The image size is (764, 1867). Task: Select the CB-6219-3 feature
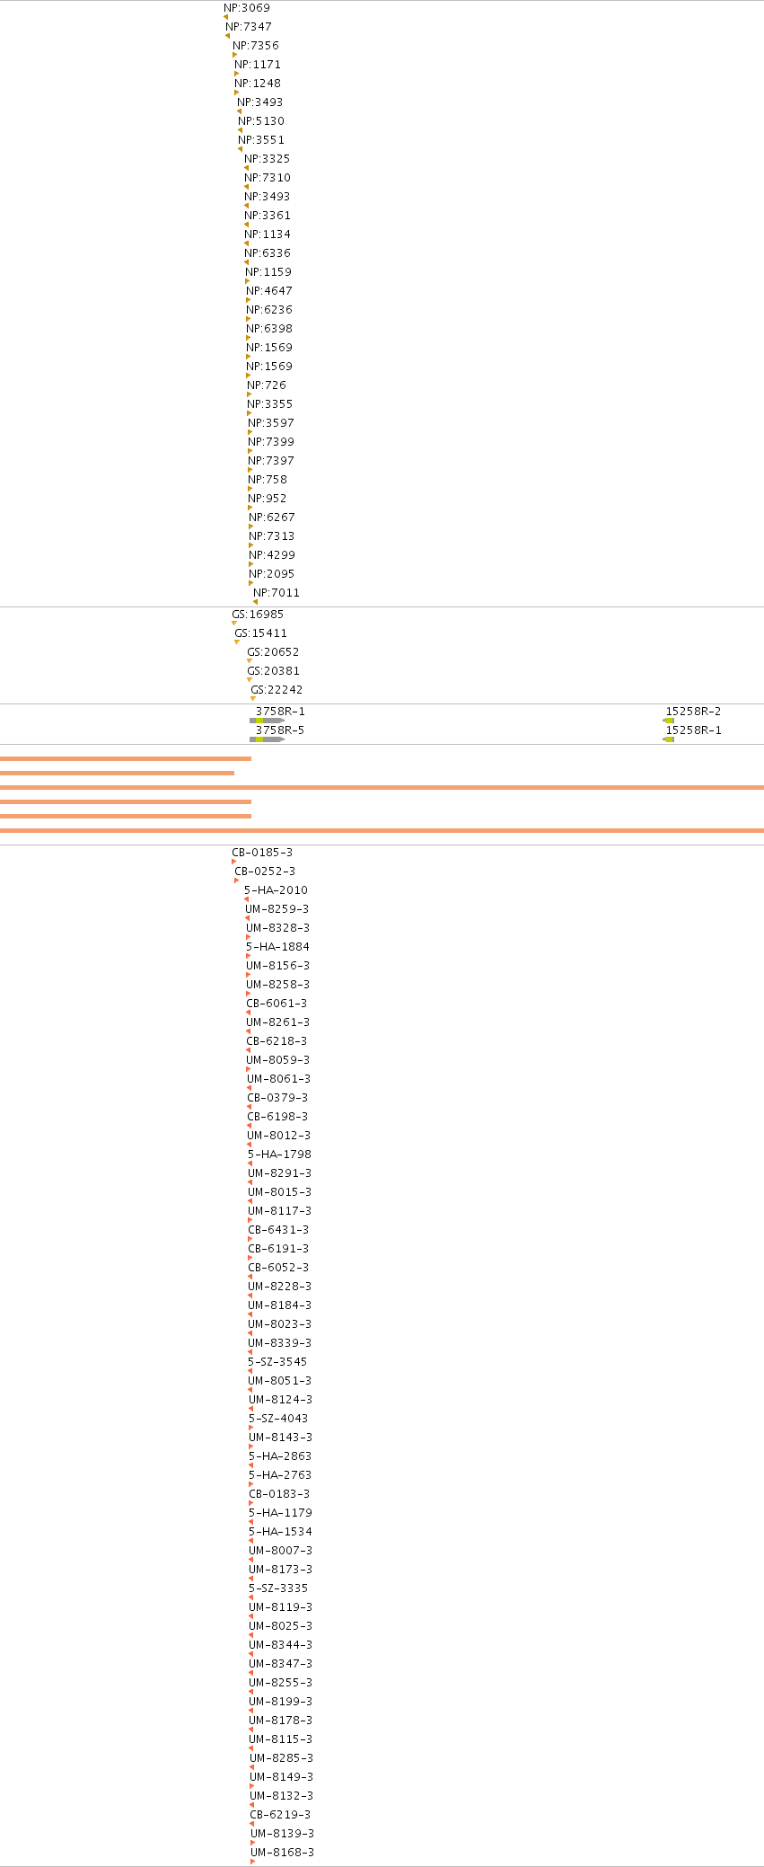(280, 1815)
